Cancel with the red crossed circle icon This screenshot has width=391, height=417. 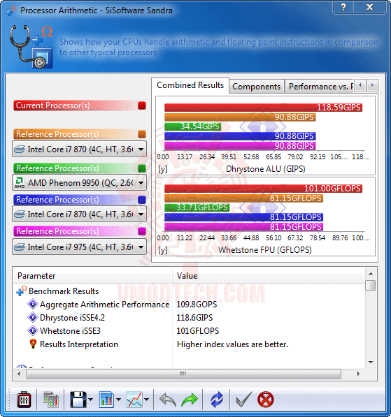[266, 400]
